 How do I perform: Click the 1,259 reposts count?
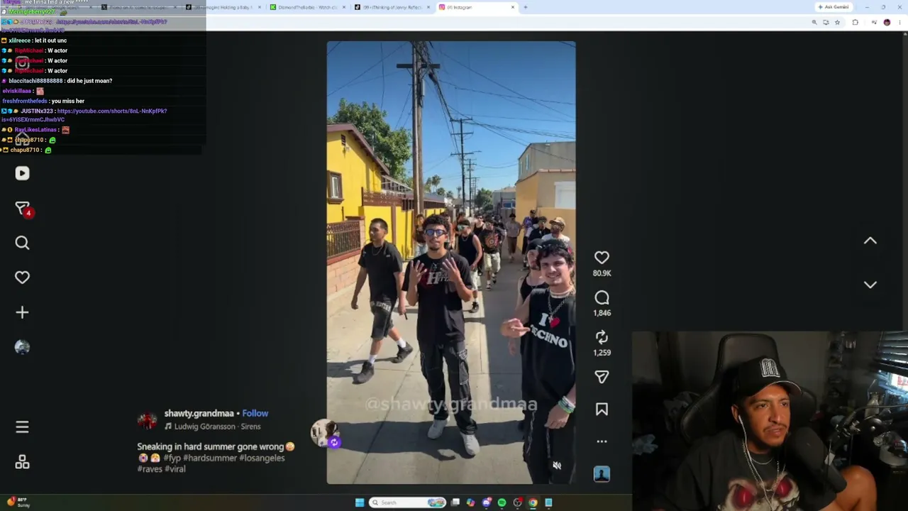(x=602, y=353)
